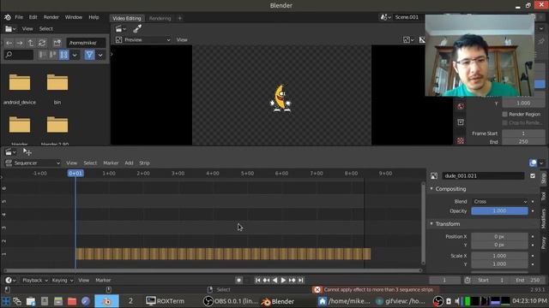The height and width of the screenshot is (308, 549).
Task: Open display settings dropdown arrow in file browser
Action: pyautogui.click(x=75, y=55)
